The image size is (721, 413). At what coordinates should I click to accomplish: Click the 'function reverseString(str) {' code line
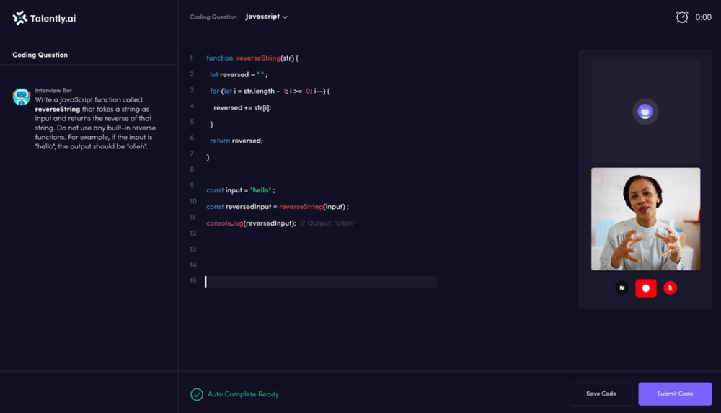[x=252, y=58]
